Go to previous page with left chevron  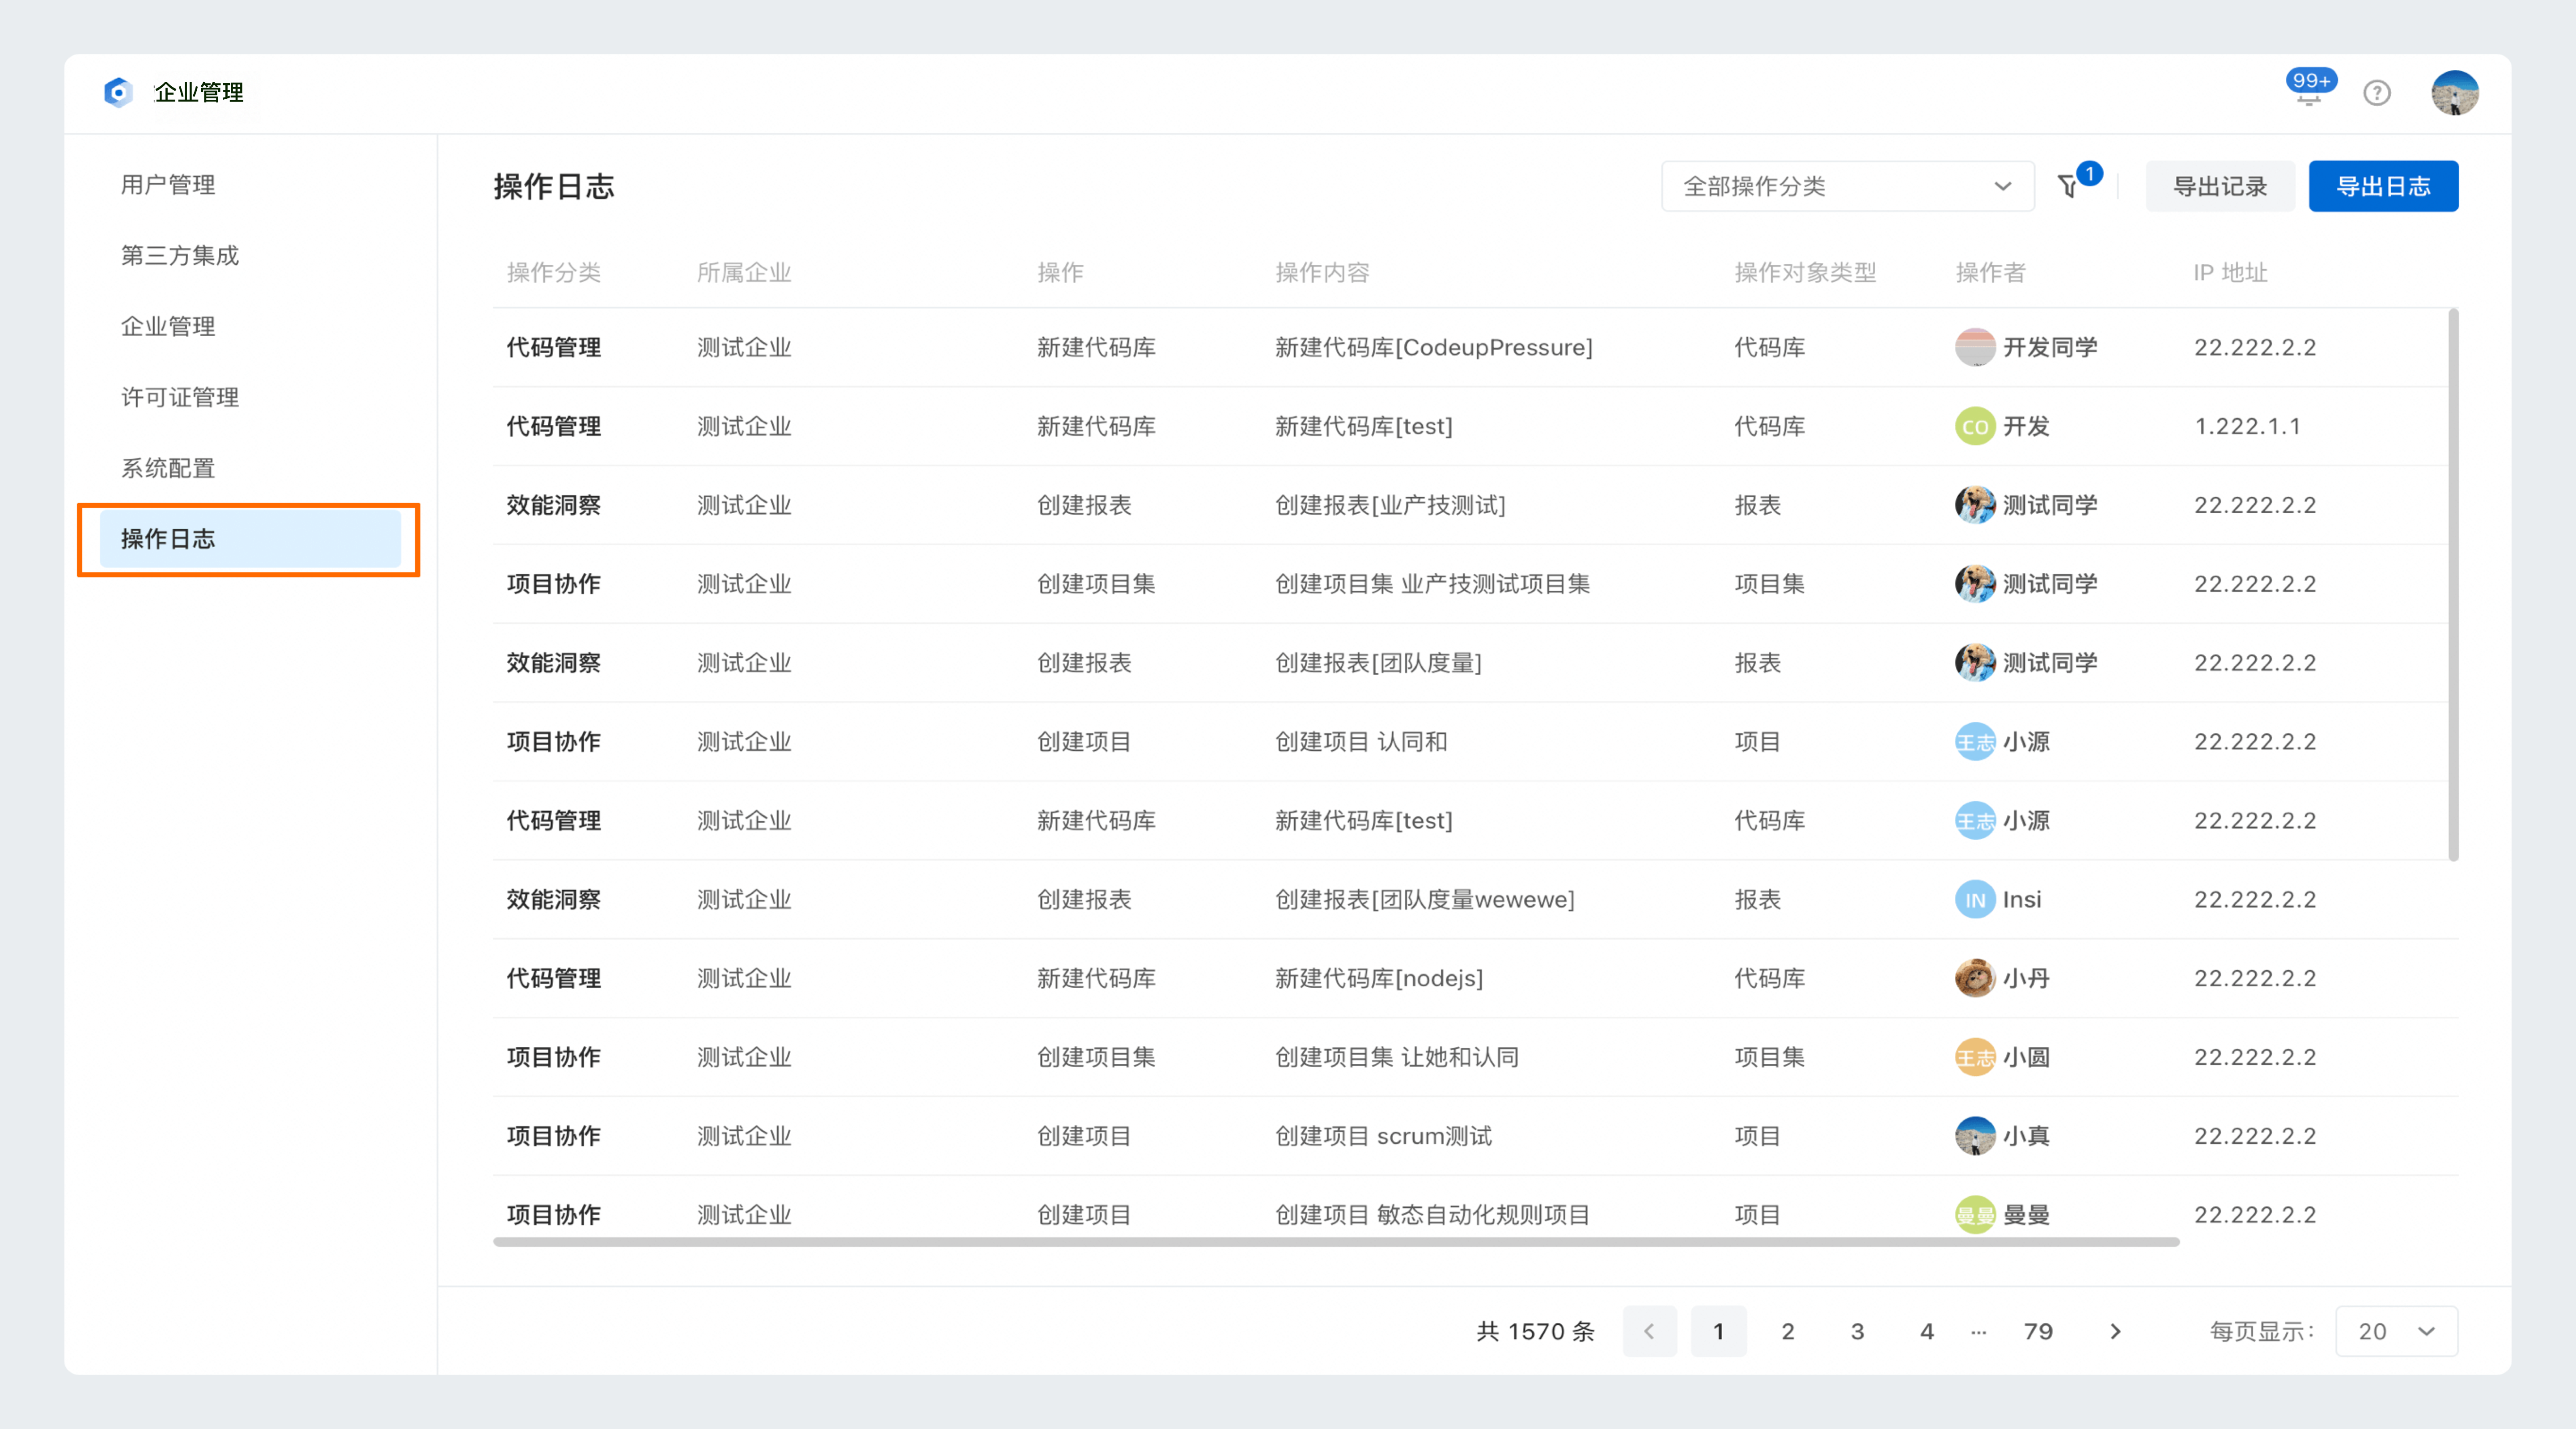pyautogui.click(x=1649, y=1331)
